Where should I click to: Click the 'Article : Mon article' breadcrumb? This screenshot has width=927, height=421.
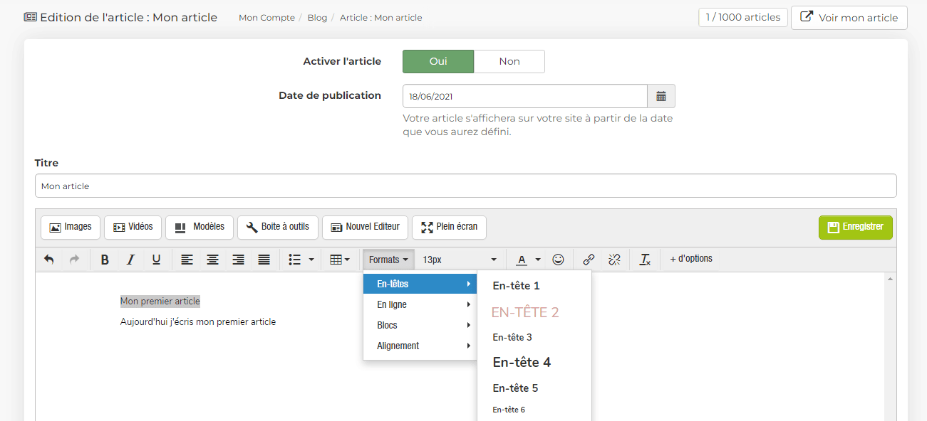(x=381, y=18)
